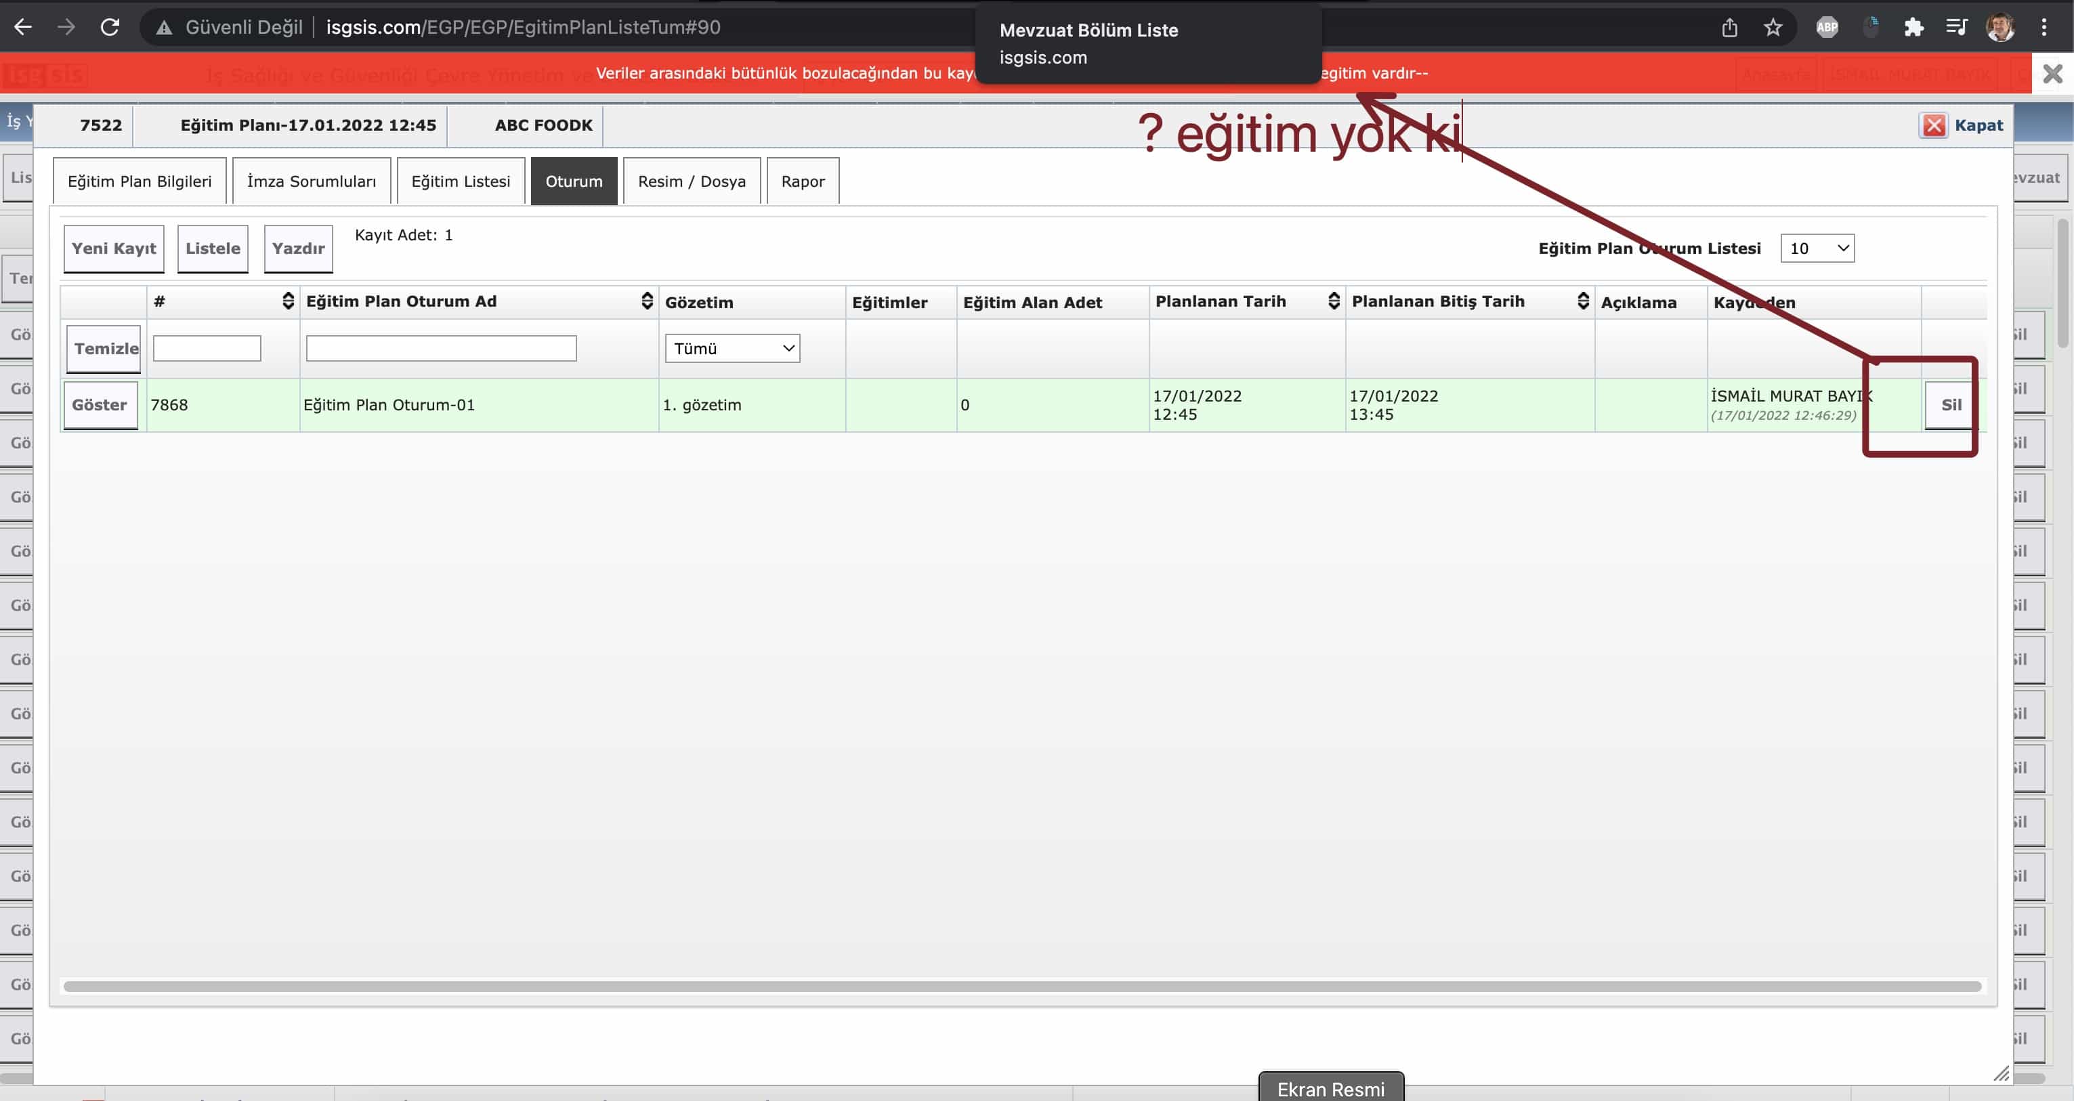Open the Resim / Dosya tab
Viewport: 2074px width, 1101px height.
(691, 181)
